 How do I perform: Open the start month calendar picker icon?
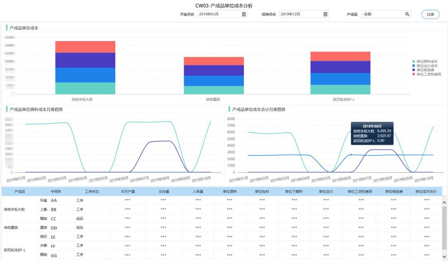tap(244, 14)
